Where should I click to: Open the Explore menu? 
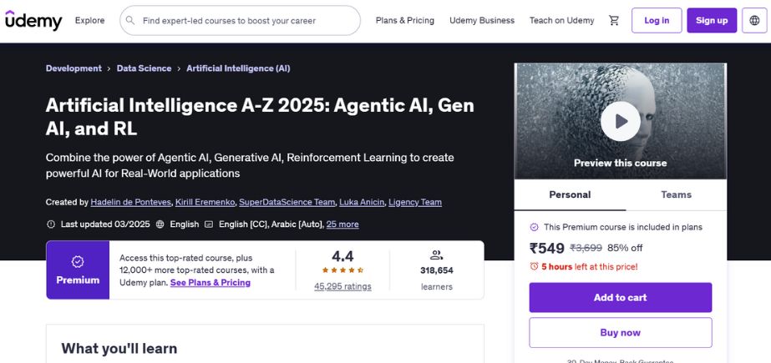[x=89, y=21]
